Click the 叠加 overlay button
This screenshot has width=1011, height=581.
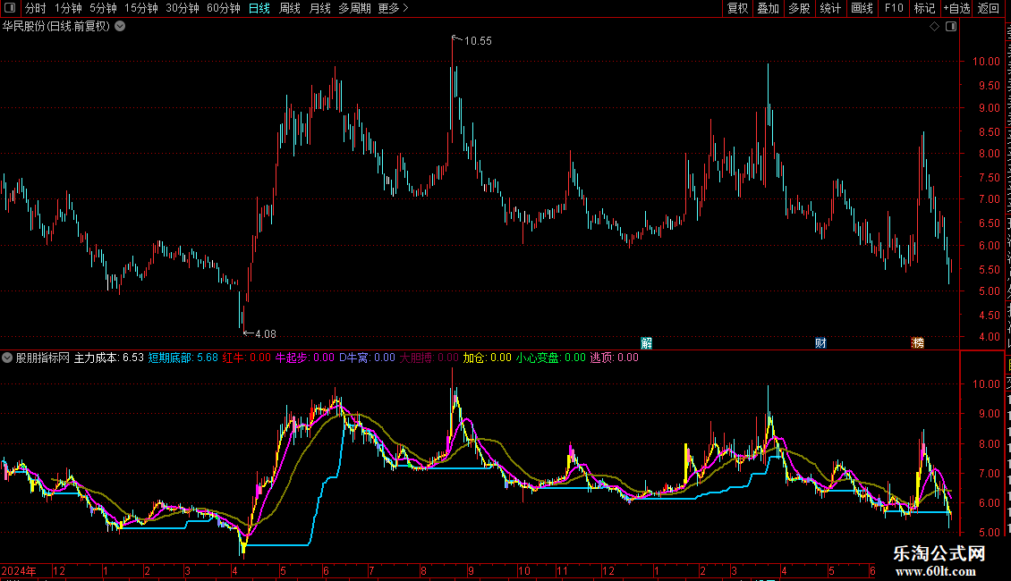point(768,8)
